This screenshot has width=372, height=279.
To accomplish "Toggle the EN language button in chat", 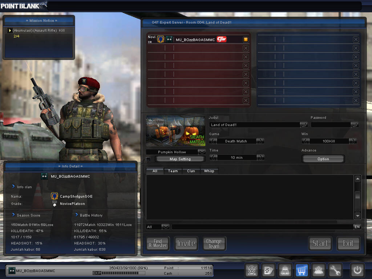I will click(357, 227).
